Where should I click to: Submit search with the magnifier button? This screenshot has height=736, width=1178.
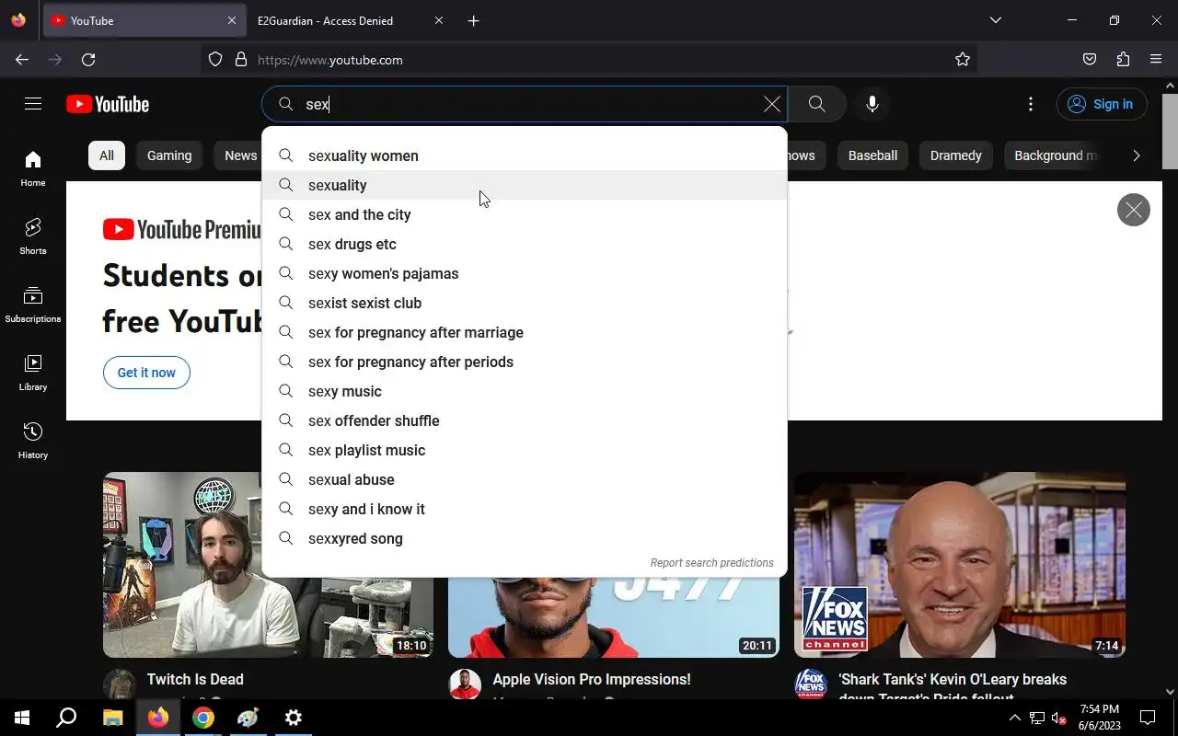(x=816, y=104)
